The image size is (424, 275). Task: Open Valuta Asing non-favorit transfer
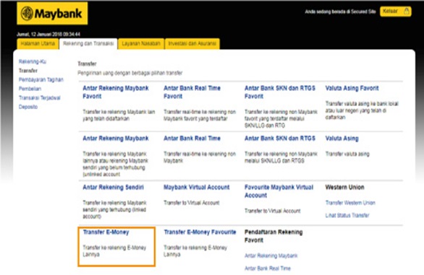click(x=342, y=139)
